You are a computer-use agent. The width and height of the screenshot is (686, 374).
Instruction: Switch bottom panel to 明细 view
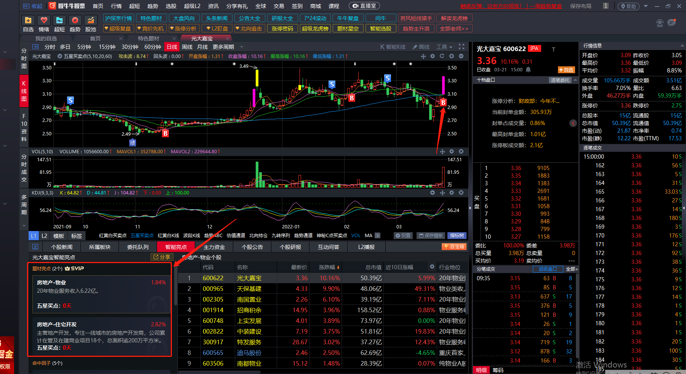pyautogui.click(x=481, y=370)
